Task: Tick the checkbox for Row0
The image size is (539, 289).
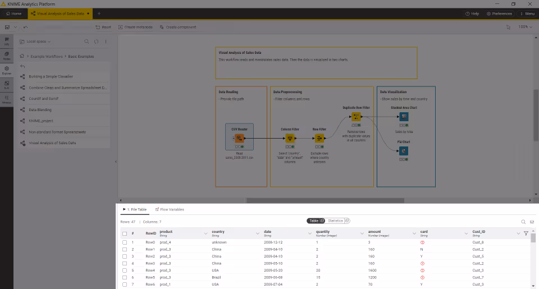Action: click(125, 242)
